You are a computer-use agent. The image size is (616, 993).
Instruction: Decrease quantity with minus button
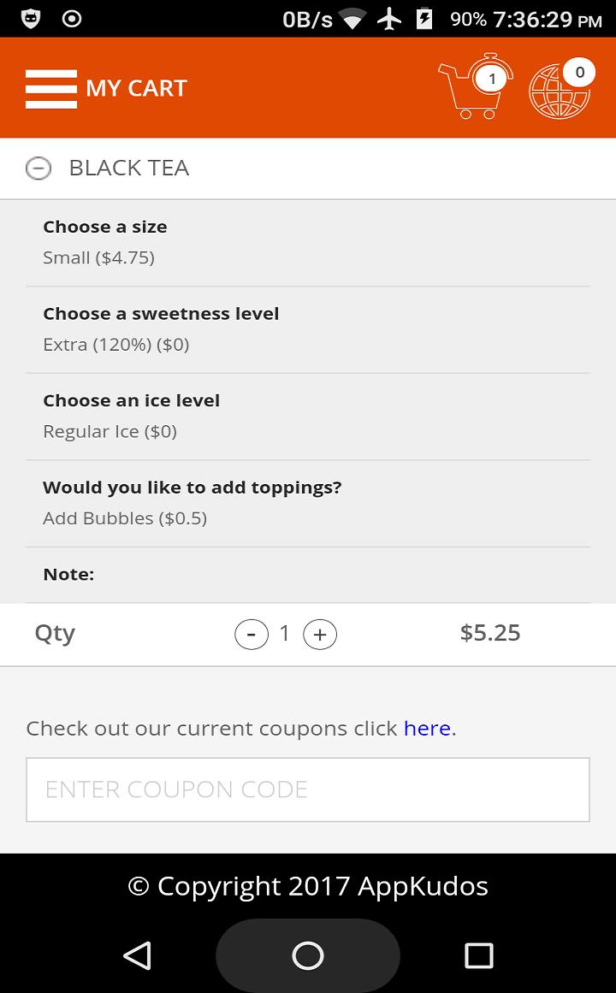point(252,634)
